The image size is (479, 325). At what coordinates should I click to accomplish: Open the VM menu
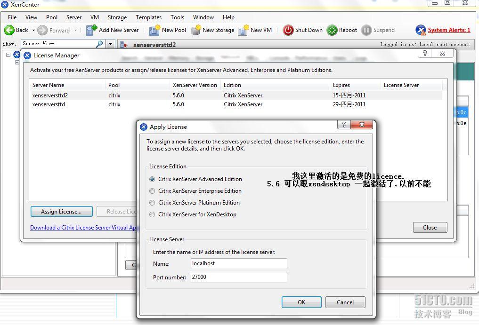[94, 17]
